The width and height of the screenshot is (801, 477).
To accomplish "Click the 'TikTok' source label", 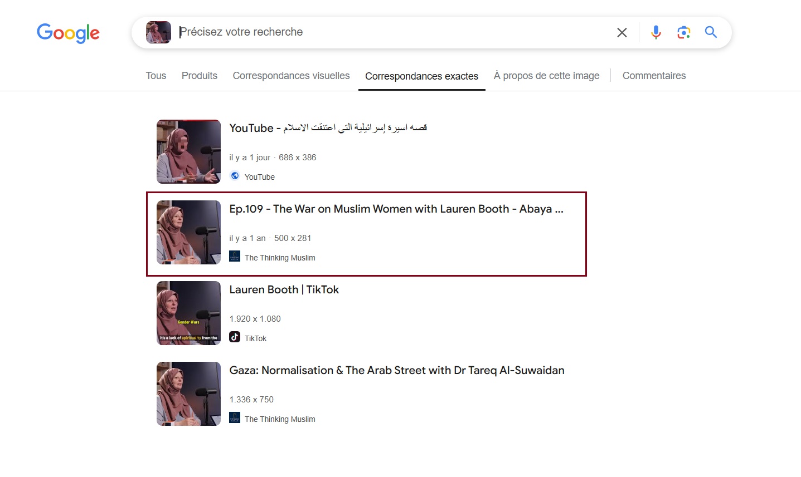I will [x=256, y=338].
